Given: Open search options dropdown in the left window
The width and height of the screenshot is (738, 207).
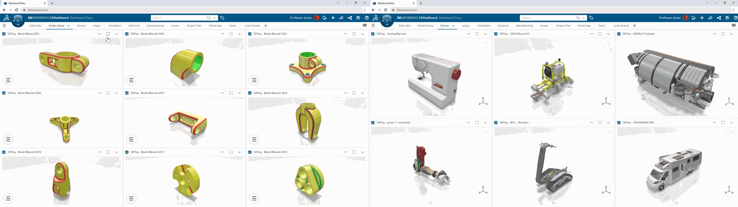Looking at the screenshot, I should point(214,18).
